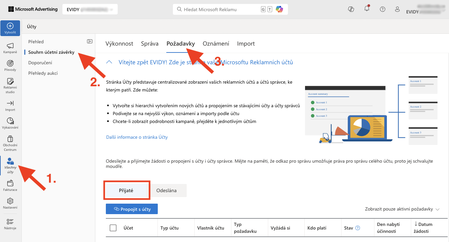Viewport: 449px width, 242px height.
Task: Open Přehledy aukcí
Action: point(43,73)
